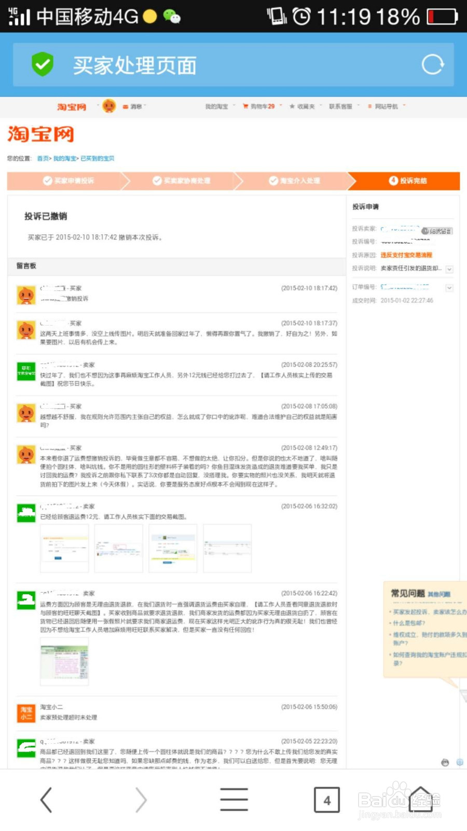Image resolution: width=467 pixels, height=831 pixels.
Task: Click buyer avatar on 12:49:17 message
Action: pos(26,455)
